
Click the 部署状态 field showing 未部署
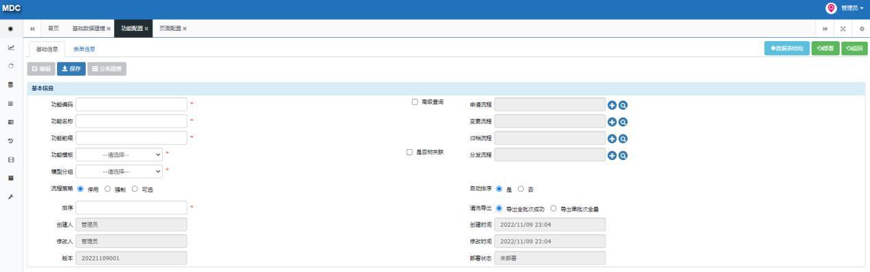(550, 258)
